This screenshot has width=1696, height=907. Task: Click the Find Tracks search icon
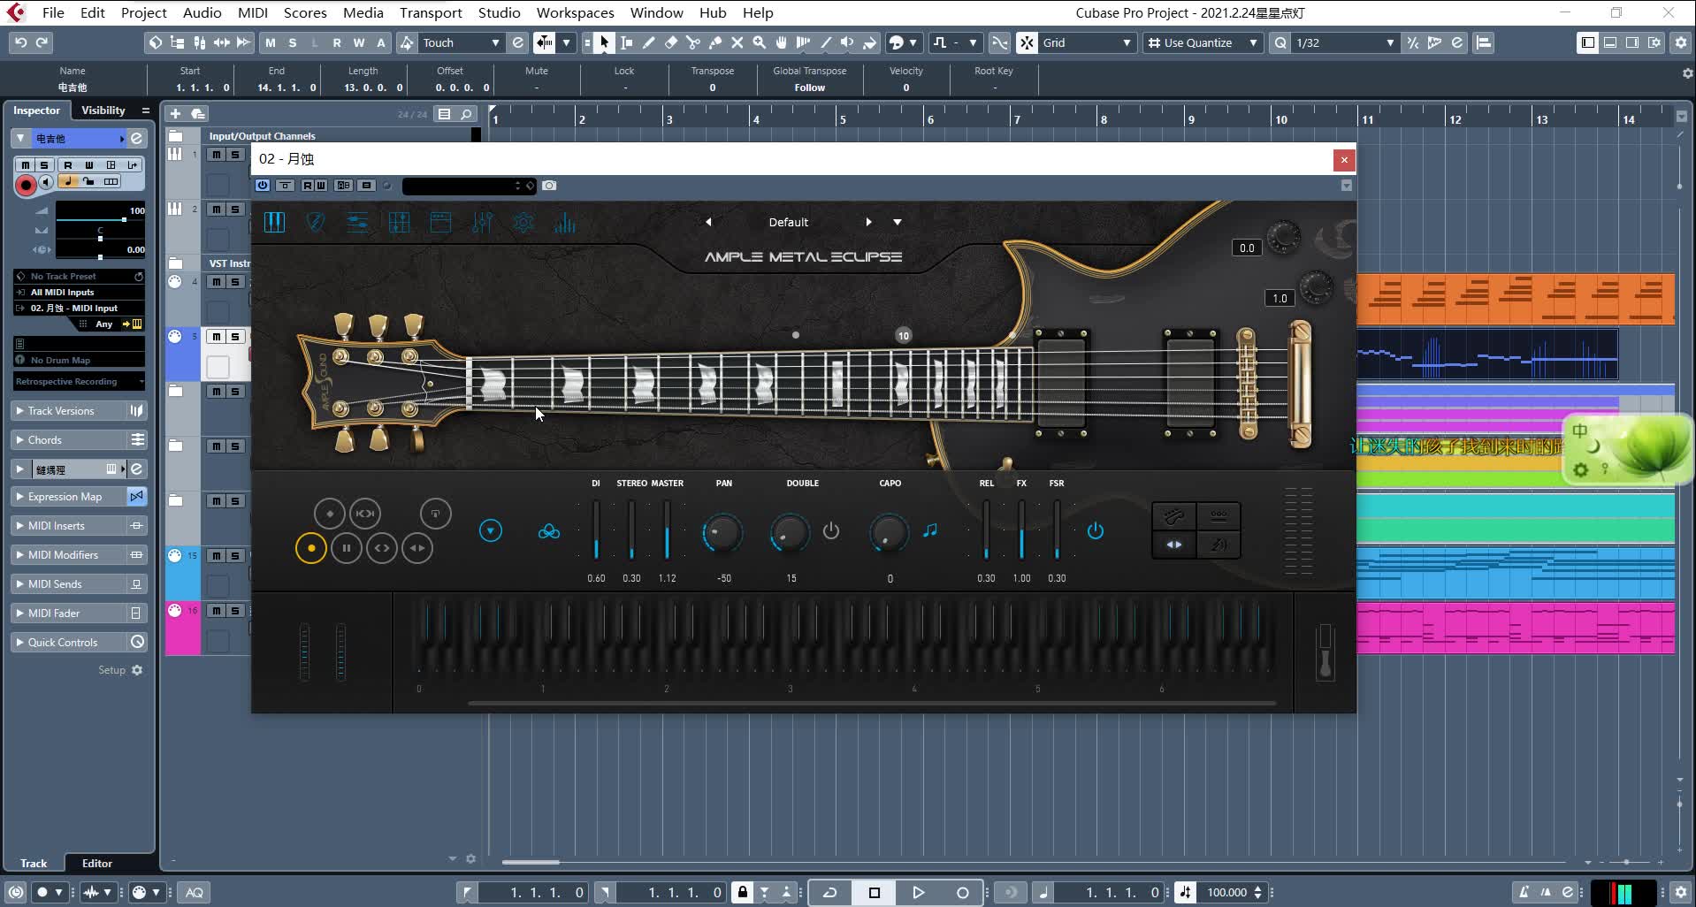pos(467,114)
